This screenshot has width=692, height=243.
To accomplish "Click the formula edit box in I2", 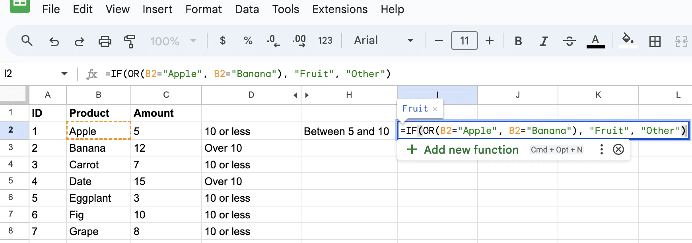I will pos(543,131).
